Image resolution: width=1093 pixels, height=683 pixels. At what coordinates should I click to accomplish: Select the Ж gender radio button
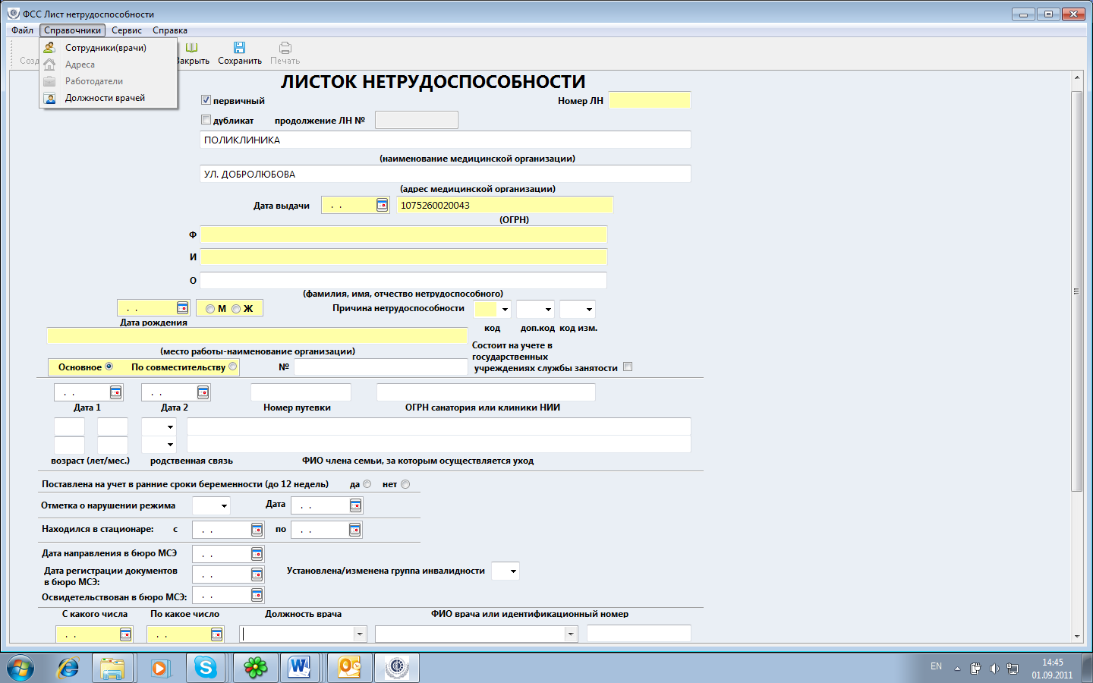(x=236, y=309)
